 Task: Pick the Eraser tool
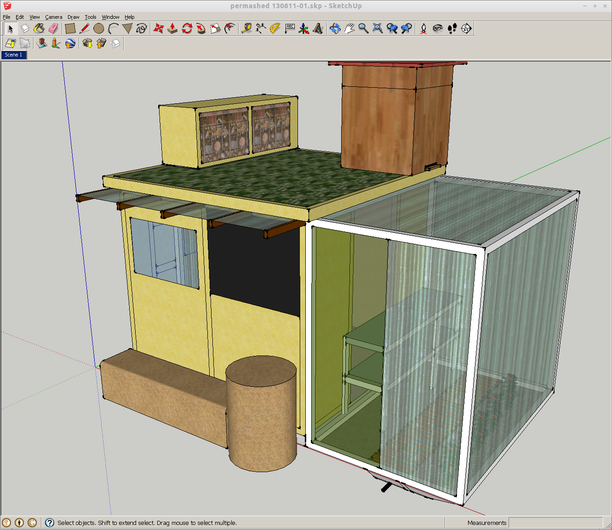point(54,28)
